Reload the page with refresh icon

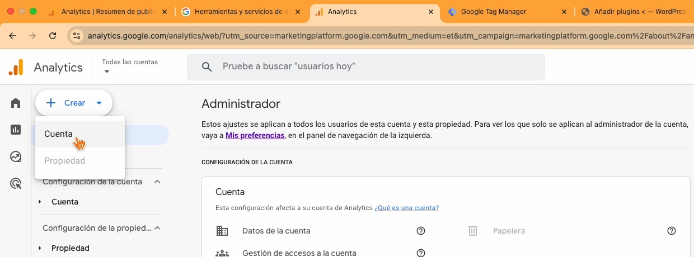(53, 36)
